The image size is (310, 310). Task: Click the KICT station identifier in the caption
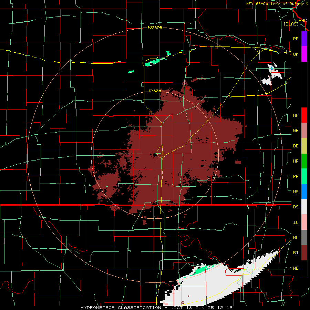coord(177,308)
